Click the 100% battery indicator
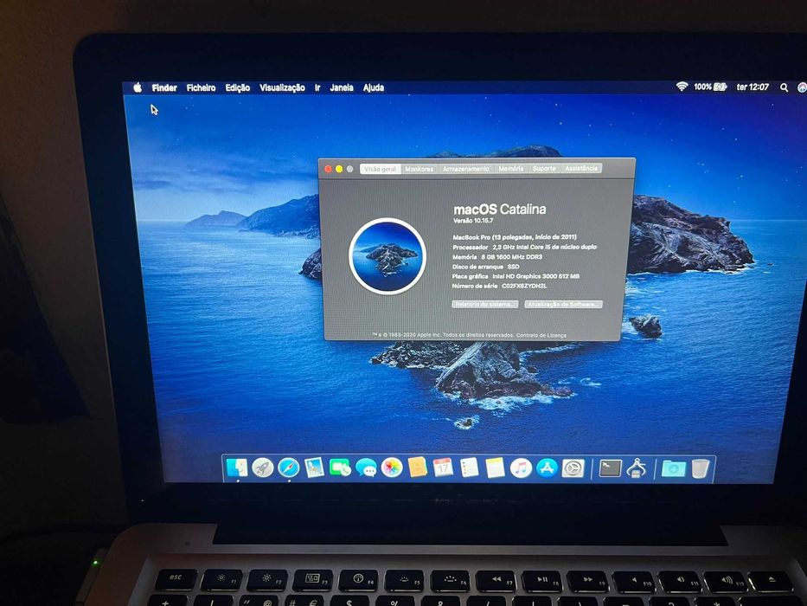The width and height of the screenshot is (807, 606). [710, 87]
